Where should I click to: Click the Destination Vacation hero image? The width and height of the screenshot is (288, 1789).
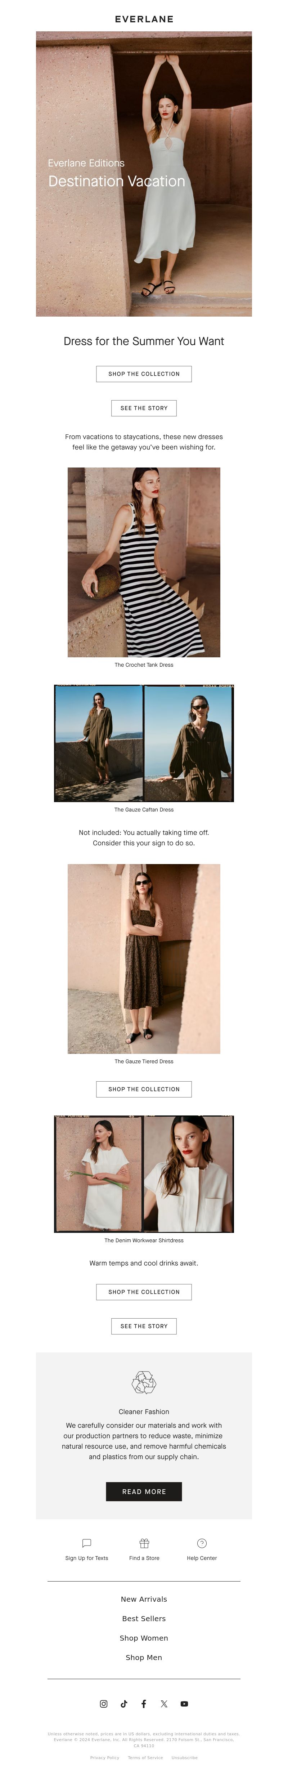(144, 174)
